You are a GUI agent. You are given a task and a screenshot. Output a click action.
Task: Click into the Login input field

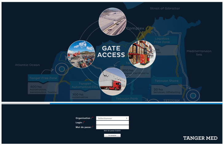pos(112,123)
